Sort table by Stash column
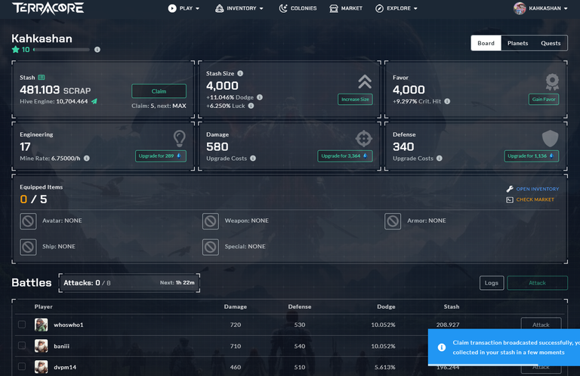 452,307
